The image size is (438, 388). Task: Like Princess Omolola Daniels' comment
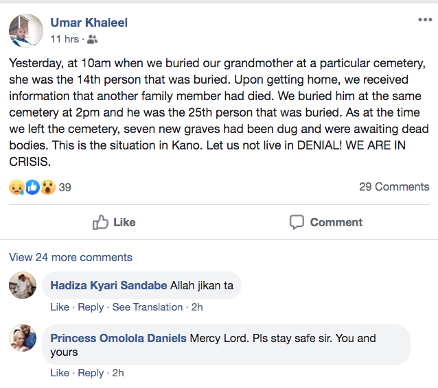click(x=60, y=373)
